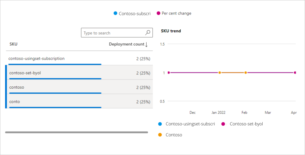The image size is (305, 155).
Task: Click the SKU column header
Action: coord(14,44)
